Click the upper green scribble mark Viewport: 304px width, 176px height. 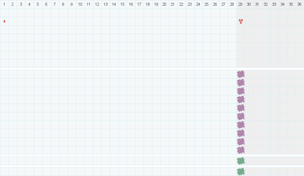tap(241, 161)
